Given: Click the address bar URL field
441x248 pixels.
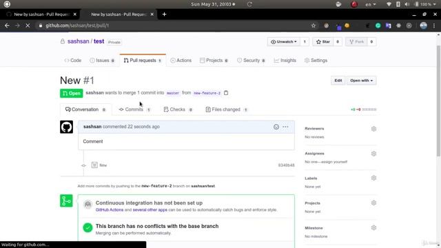Looking at the screenshot, I should pos(174,25).
